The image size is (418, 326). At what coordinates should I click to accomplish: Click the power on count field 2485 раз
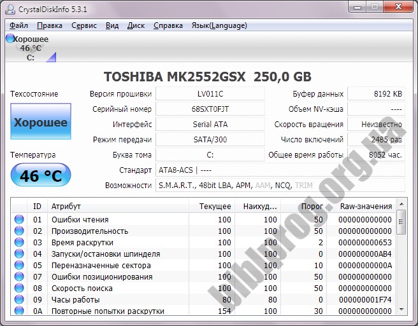pos(376,139)
